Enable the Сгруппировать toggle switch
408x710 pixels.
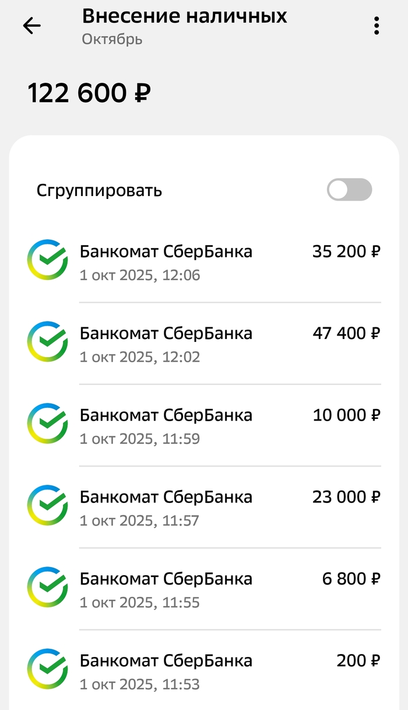(x=349, y=190)
